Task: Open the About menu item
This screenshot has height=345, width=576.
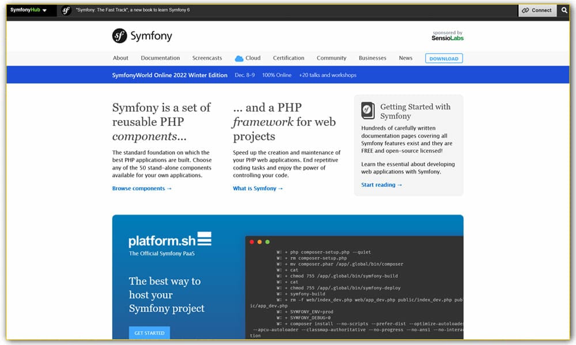Action: click(120, 57)
